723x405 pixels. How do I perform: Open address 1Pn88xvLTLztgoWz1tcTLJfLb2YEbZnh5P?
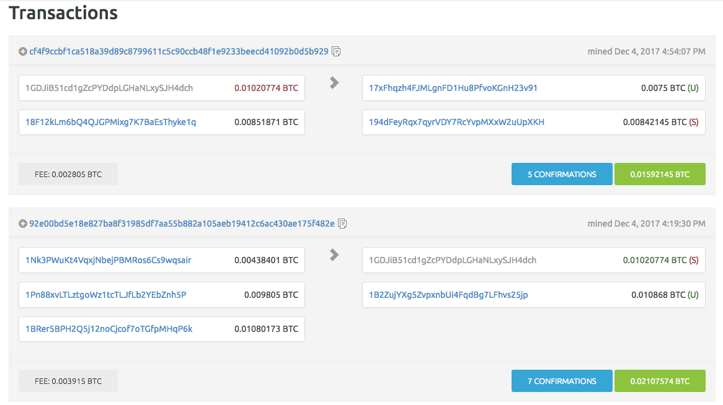[x=105, y=295]
